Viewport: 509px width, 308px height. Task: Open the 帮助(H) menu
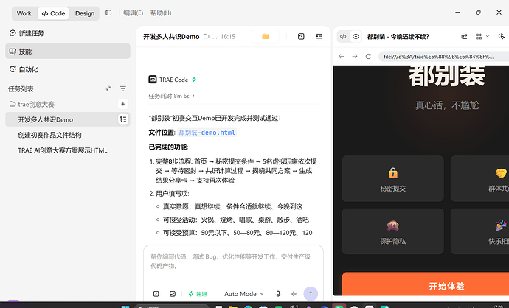point(161,13)
